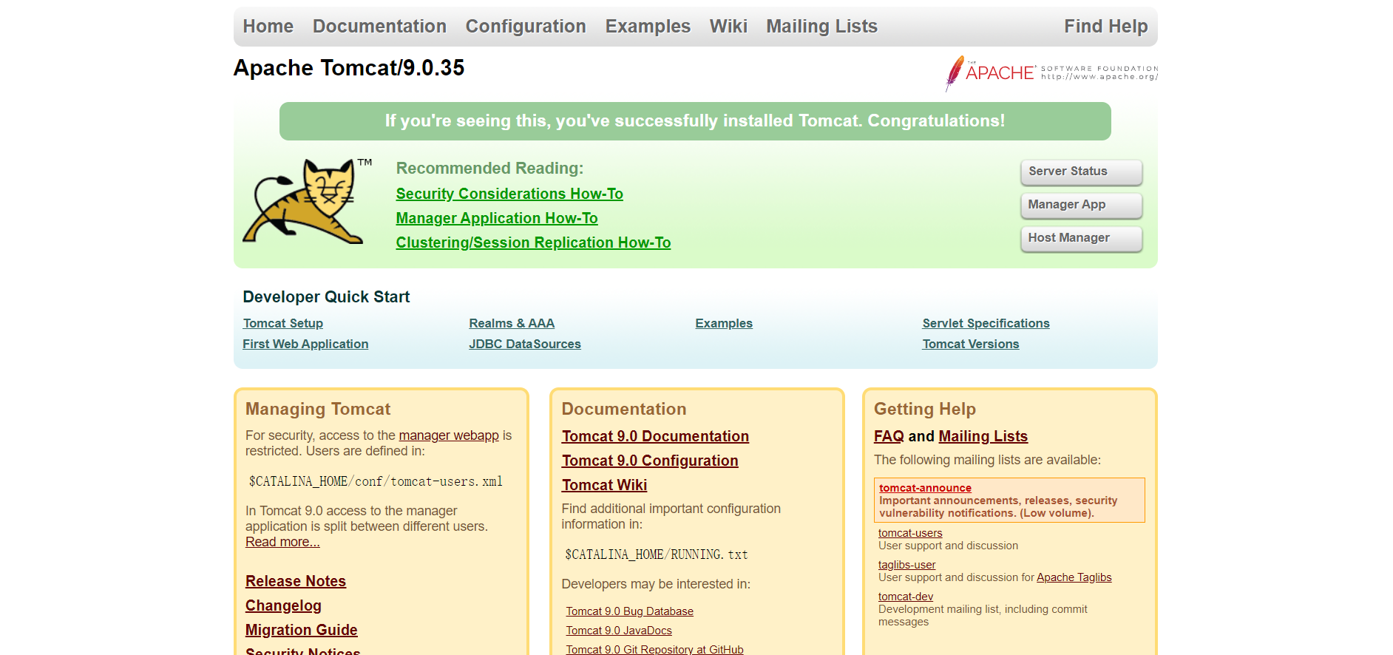The image size is (1393, 655).
Task: Open the Release Notes link
Action: coord(296,581)
